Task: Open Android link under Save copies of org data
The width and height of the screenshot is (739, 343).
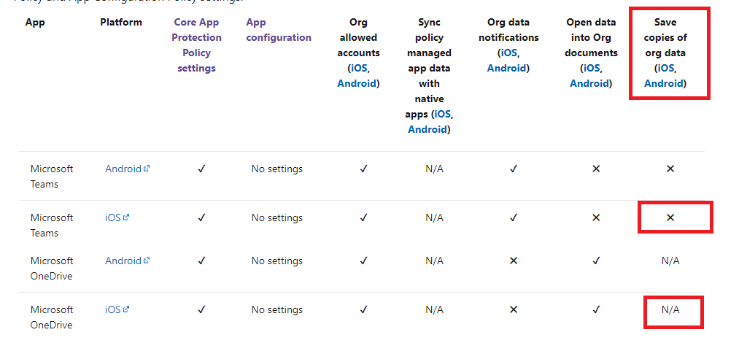Action: pyautogui.click(x=664, y=83)
